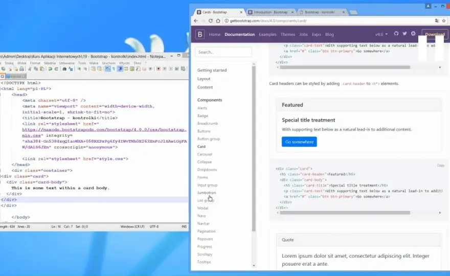Click the red Record Macro icon
The width and height of the screenshot is (450, 276).
[x=158, y=69]
